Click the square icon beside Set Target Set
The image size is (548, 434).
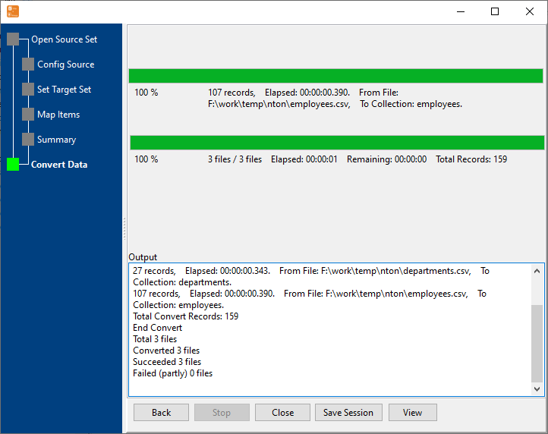28,90
